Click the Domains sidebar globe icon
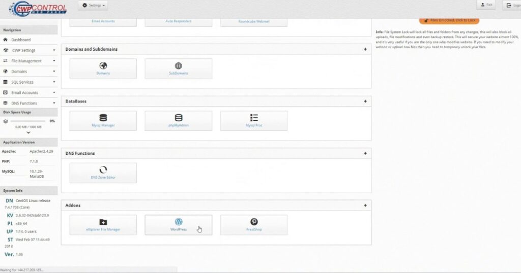 (x=5, y=71)
